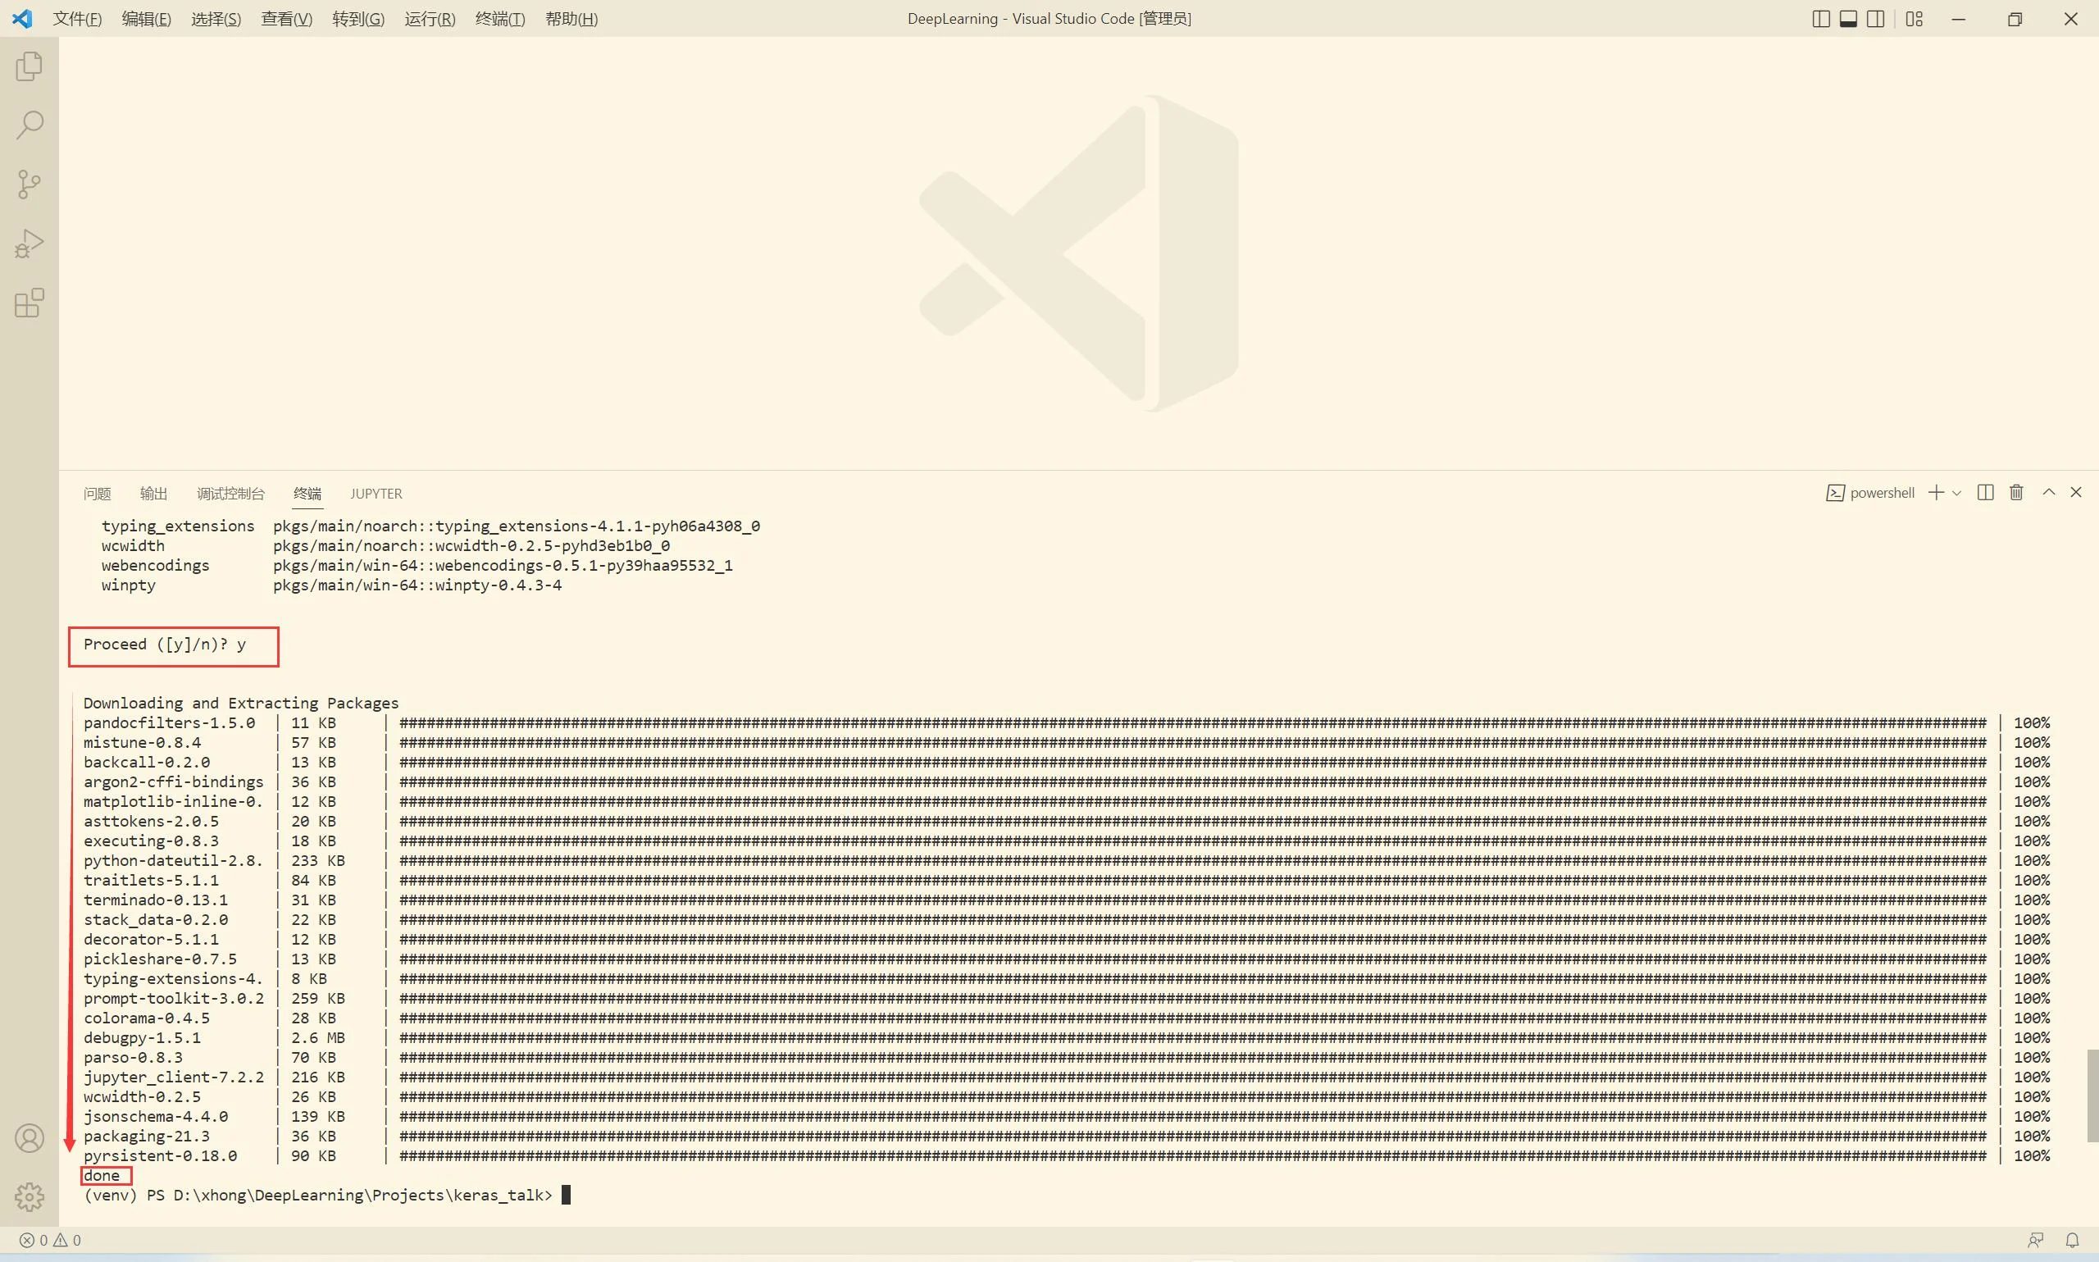Open the Search view icon
Image resolution: width=2099 pixels, height=1262 pixels.
point(29,125)
